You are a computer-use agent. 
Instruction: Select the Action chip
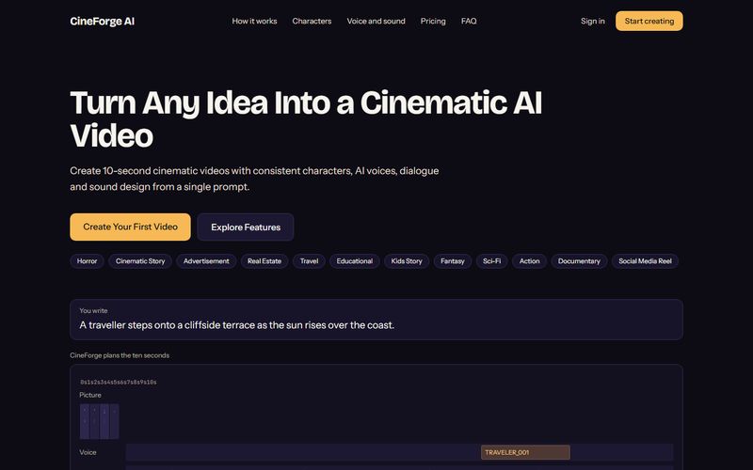[x=529, y=261]
